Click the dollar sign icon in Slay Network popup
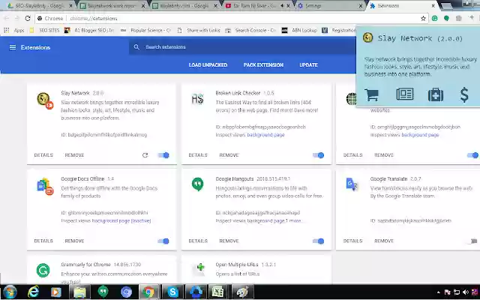Viewport: 480px width, 300px height. (x=464, y=94)
